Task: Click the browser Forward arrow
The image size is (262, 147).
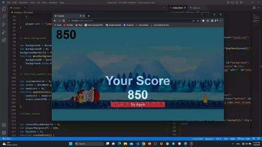Action: [59, 21]
